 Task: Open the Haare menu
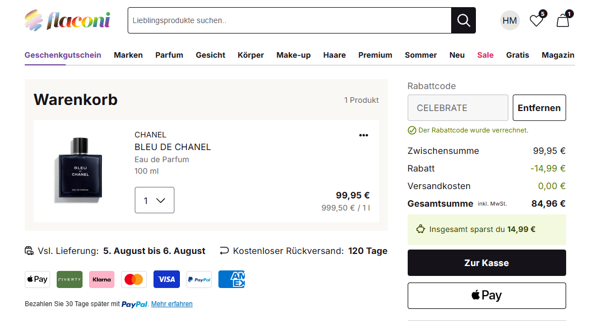[334, 55]
